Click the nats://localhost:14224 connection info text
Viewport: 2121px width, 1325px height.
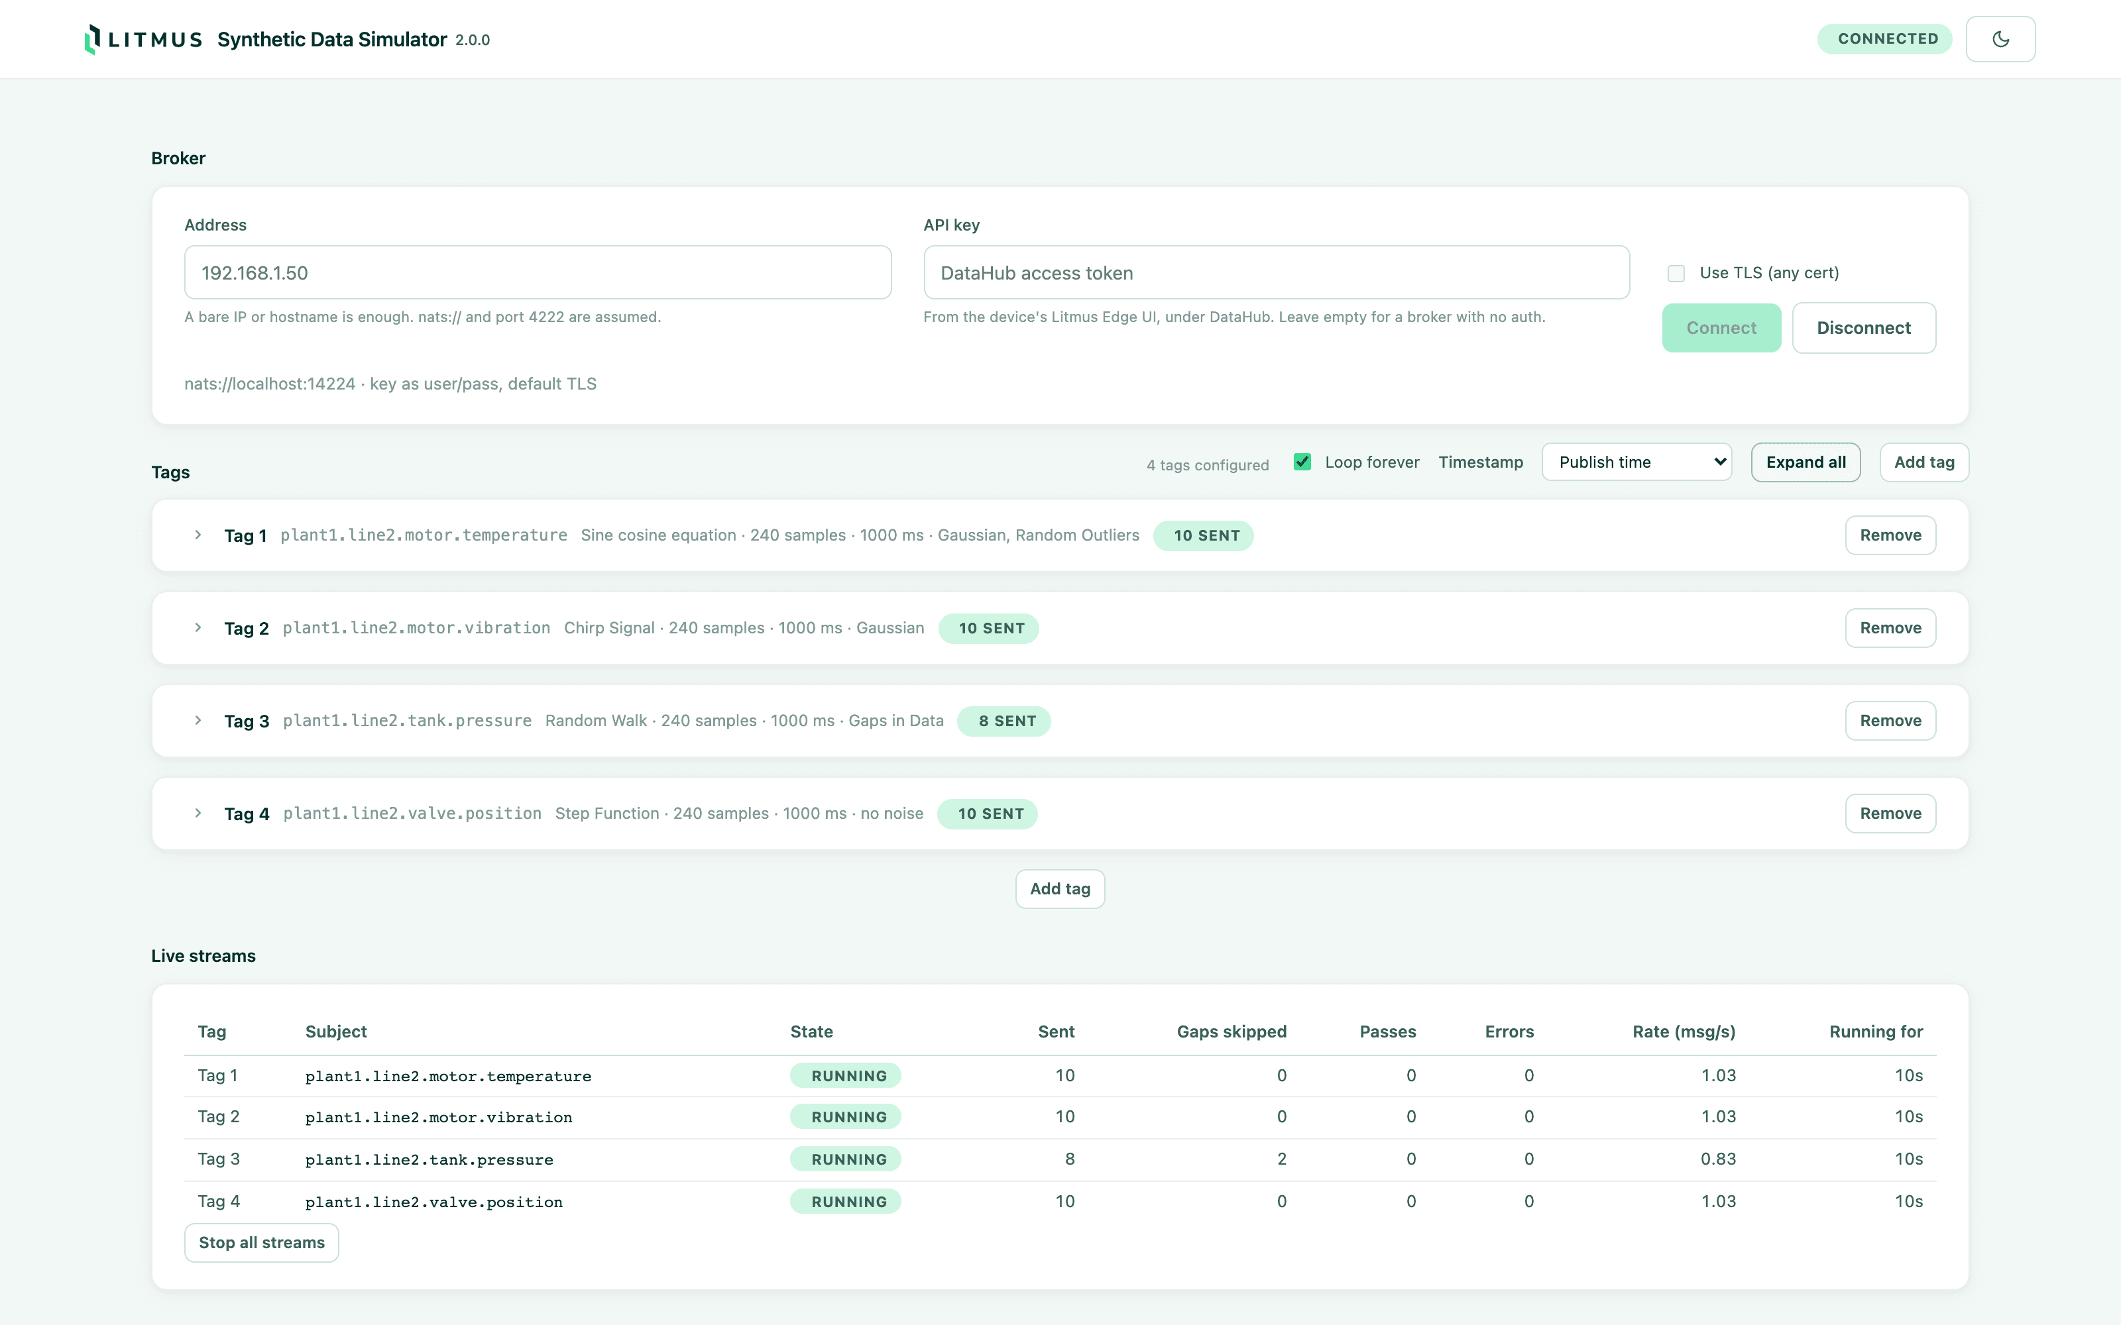(x=390, y=383)
